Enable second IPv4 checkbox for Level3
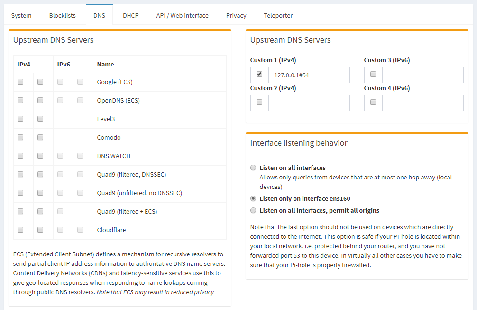 click(x=40, y=119)
